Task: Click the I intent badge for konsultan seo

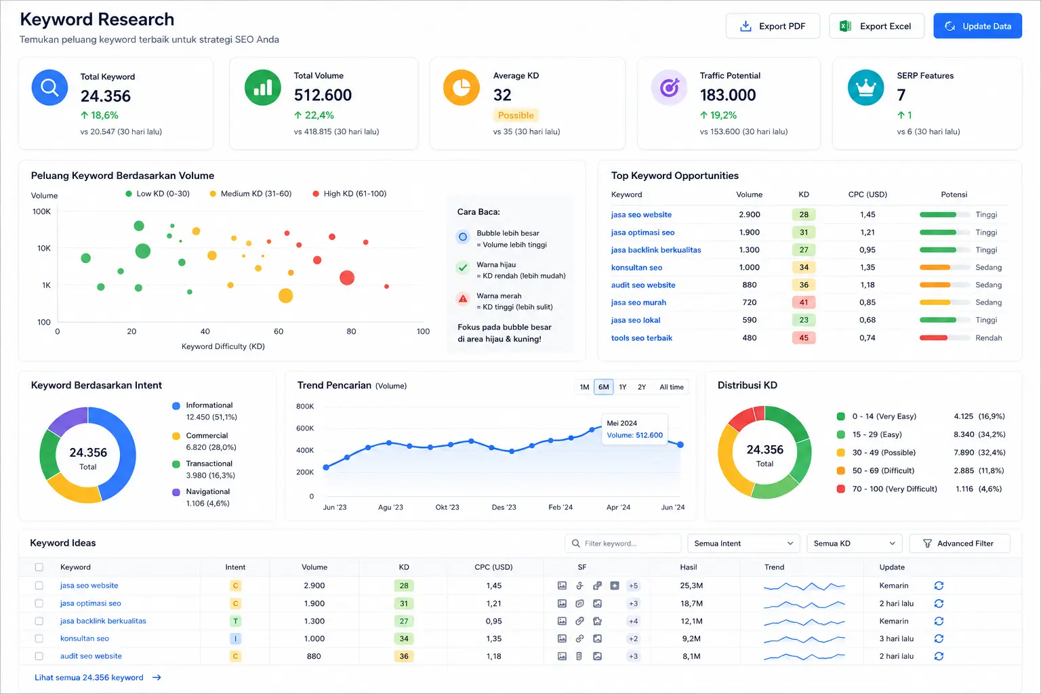Action: click(236, 638)
